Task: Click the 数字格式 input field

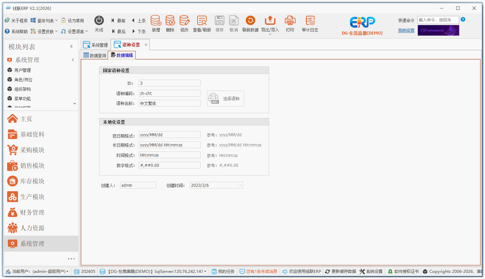Action: 170,165
